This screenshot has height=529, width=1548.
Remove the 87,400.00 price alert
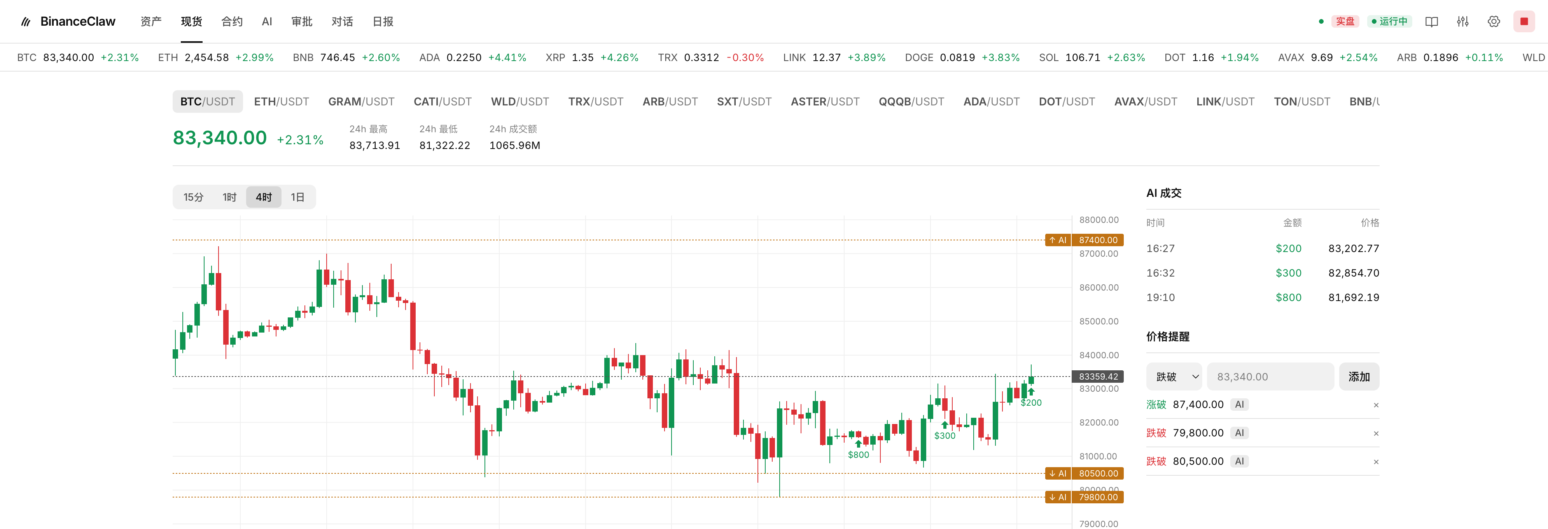pyautogui.click(x=1375, y=405)
